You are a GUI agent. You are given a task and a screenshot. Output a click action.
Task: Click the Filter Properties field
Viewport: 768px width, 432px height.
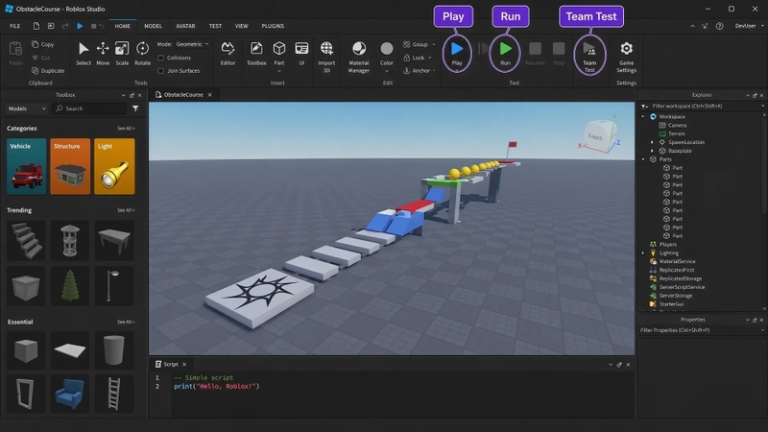pyautogui.click(x=702, y=330)
